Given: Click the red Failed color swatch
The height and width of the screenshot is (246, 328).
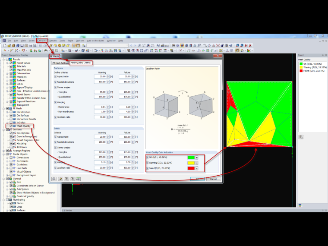Looking at the screenshot, I should (x=191, y=168).
